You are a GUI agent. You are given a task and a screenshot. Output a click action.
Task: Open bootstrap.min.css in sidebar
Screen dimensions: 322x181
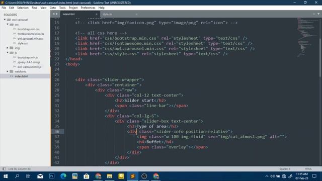coord(28,29)
